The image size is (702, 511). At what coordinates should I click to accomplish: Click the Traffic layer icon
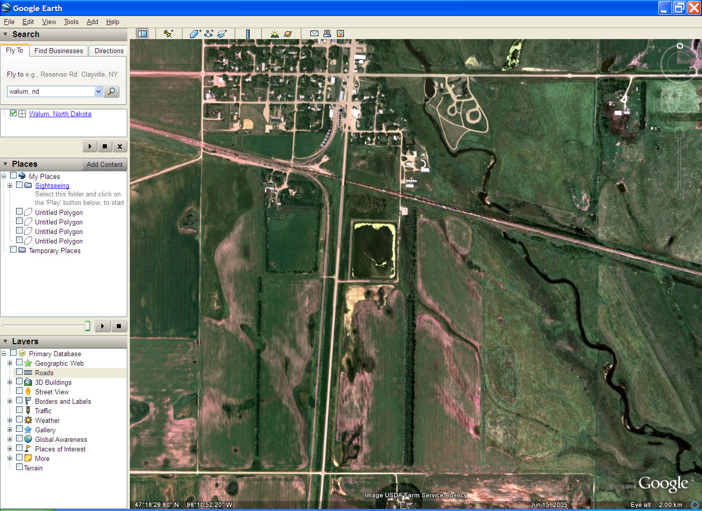[28, 411]
